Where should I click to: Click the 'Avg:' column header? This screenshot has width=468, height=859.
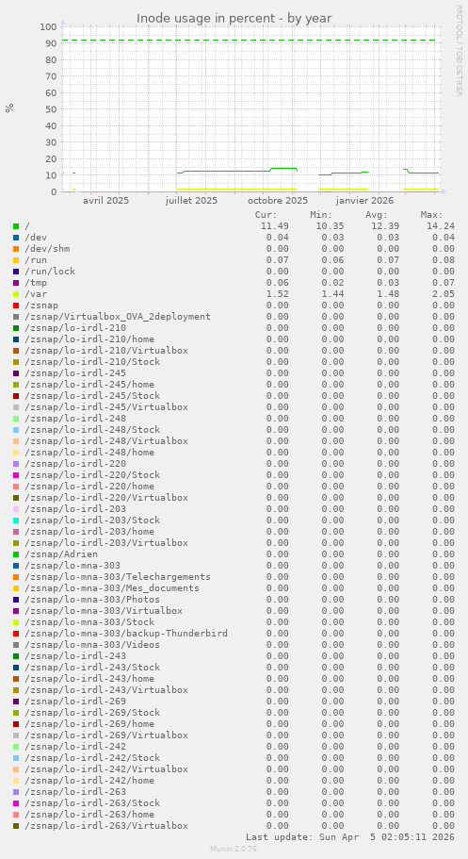[x=378, y=215]
